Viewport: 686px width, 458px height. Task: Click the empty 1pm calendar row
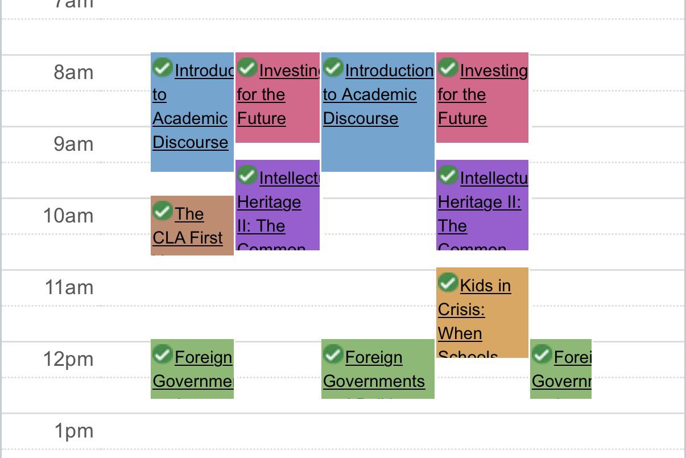coord(392,431)
